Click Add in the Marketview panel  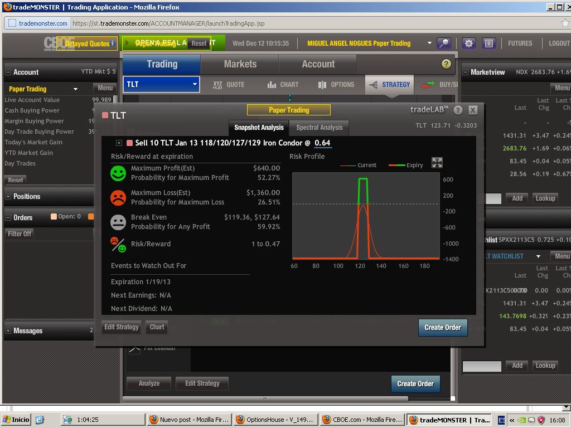pyautogui.click(x=517, y=198)
